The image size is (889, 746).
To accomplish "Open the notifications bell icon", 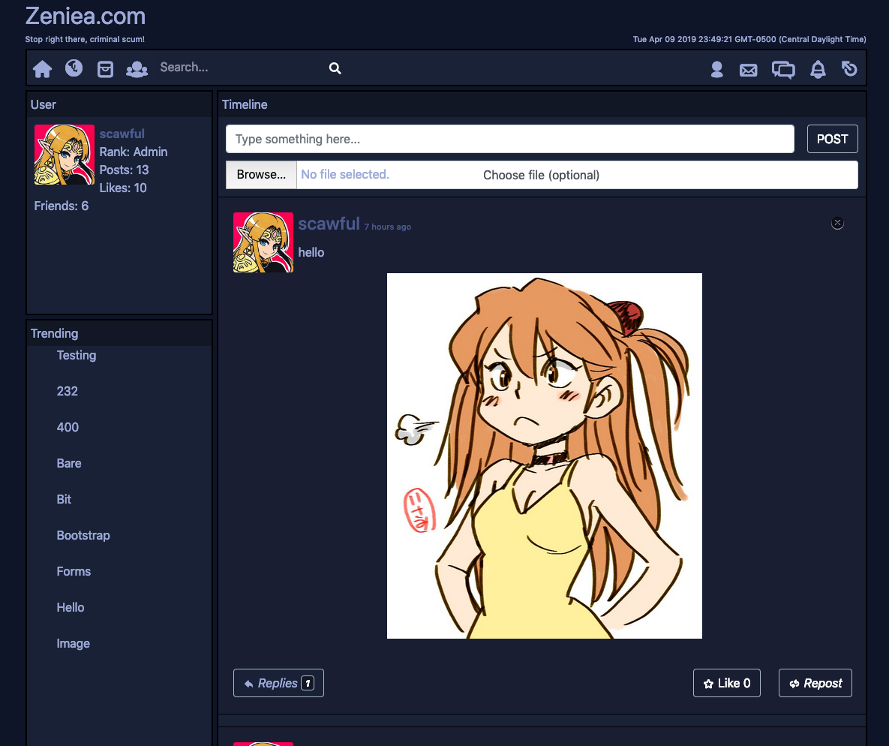I will [818, 69].
